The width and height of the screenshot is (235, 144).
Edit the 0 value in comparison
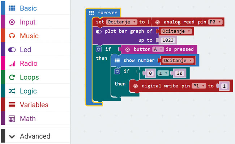point(150,73)
